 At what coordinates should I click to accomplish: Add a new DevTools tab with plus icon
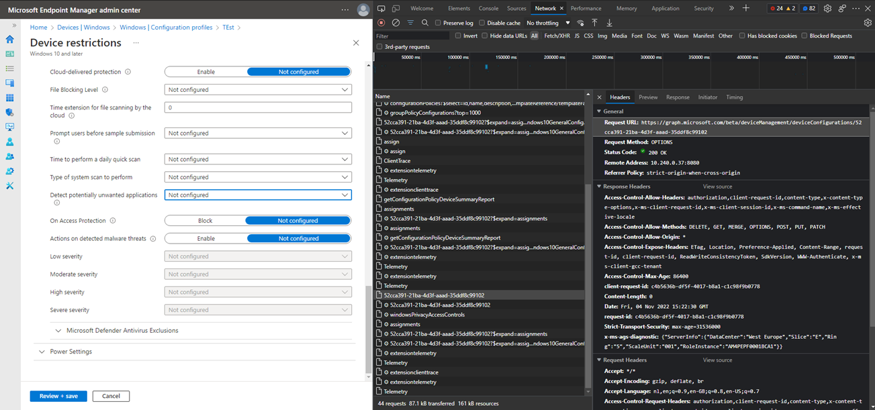tap(746, 9)
